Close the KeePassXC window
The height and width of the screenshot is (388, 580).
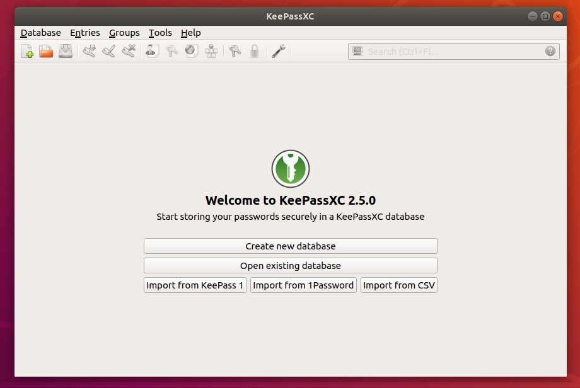click(558, 16)
